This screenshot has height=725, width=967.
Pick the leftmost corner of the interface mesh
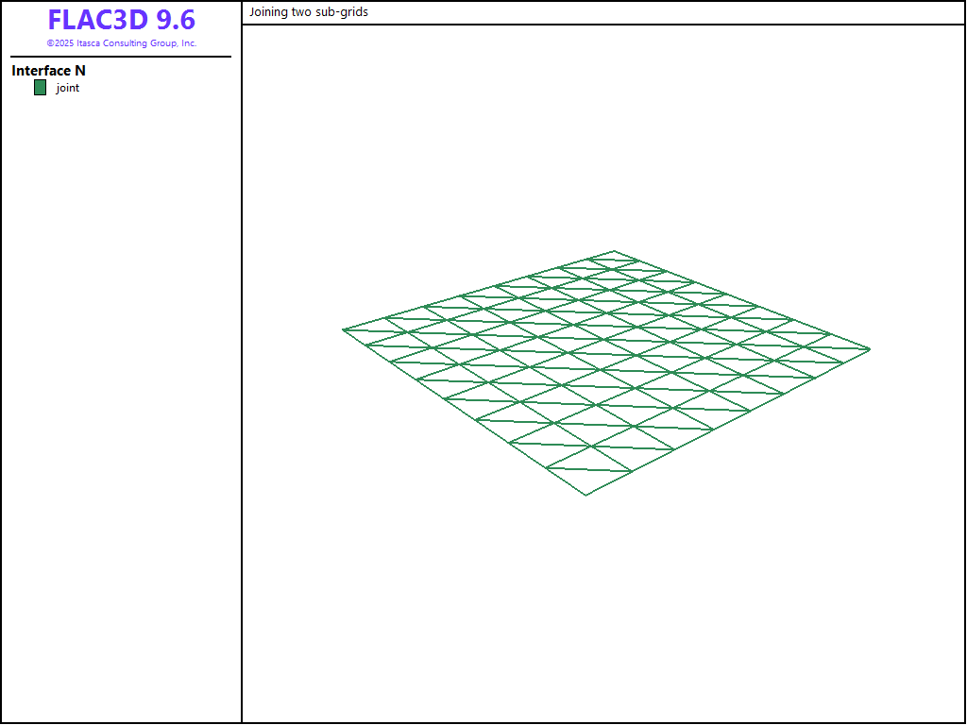[344, 329]
